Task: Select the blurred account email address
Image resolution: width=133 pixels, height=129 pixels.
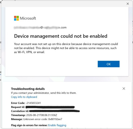Action: click(40, 28)
